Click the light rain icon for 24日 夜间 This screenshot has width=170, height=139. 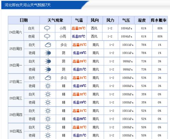(x=47, y=36)
